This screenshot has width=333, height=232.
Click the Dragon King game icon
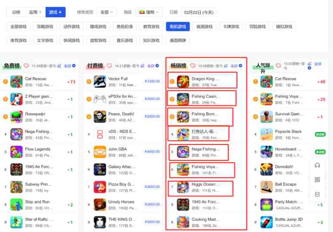coord(183,82)
